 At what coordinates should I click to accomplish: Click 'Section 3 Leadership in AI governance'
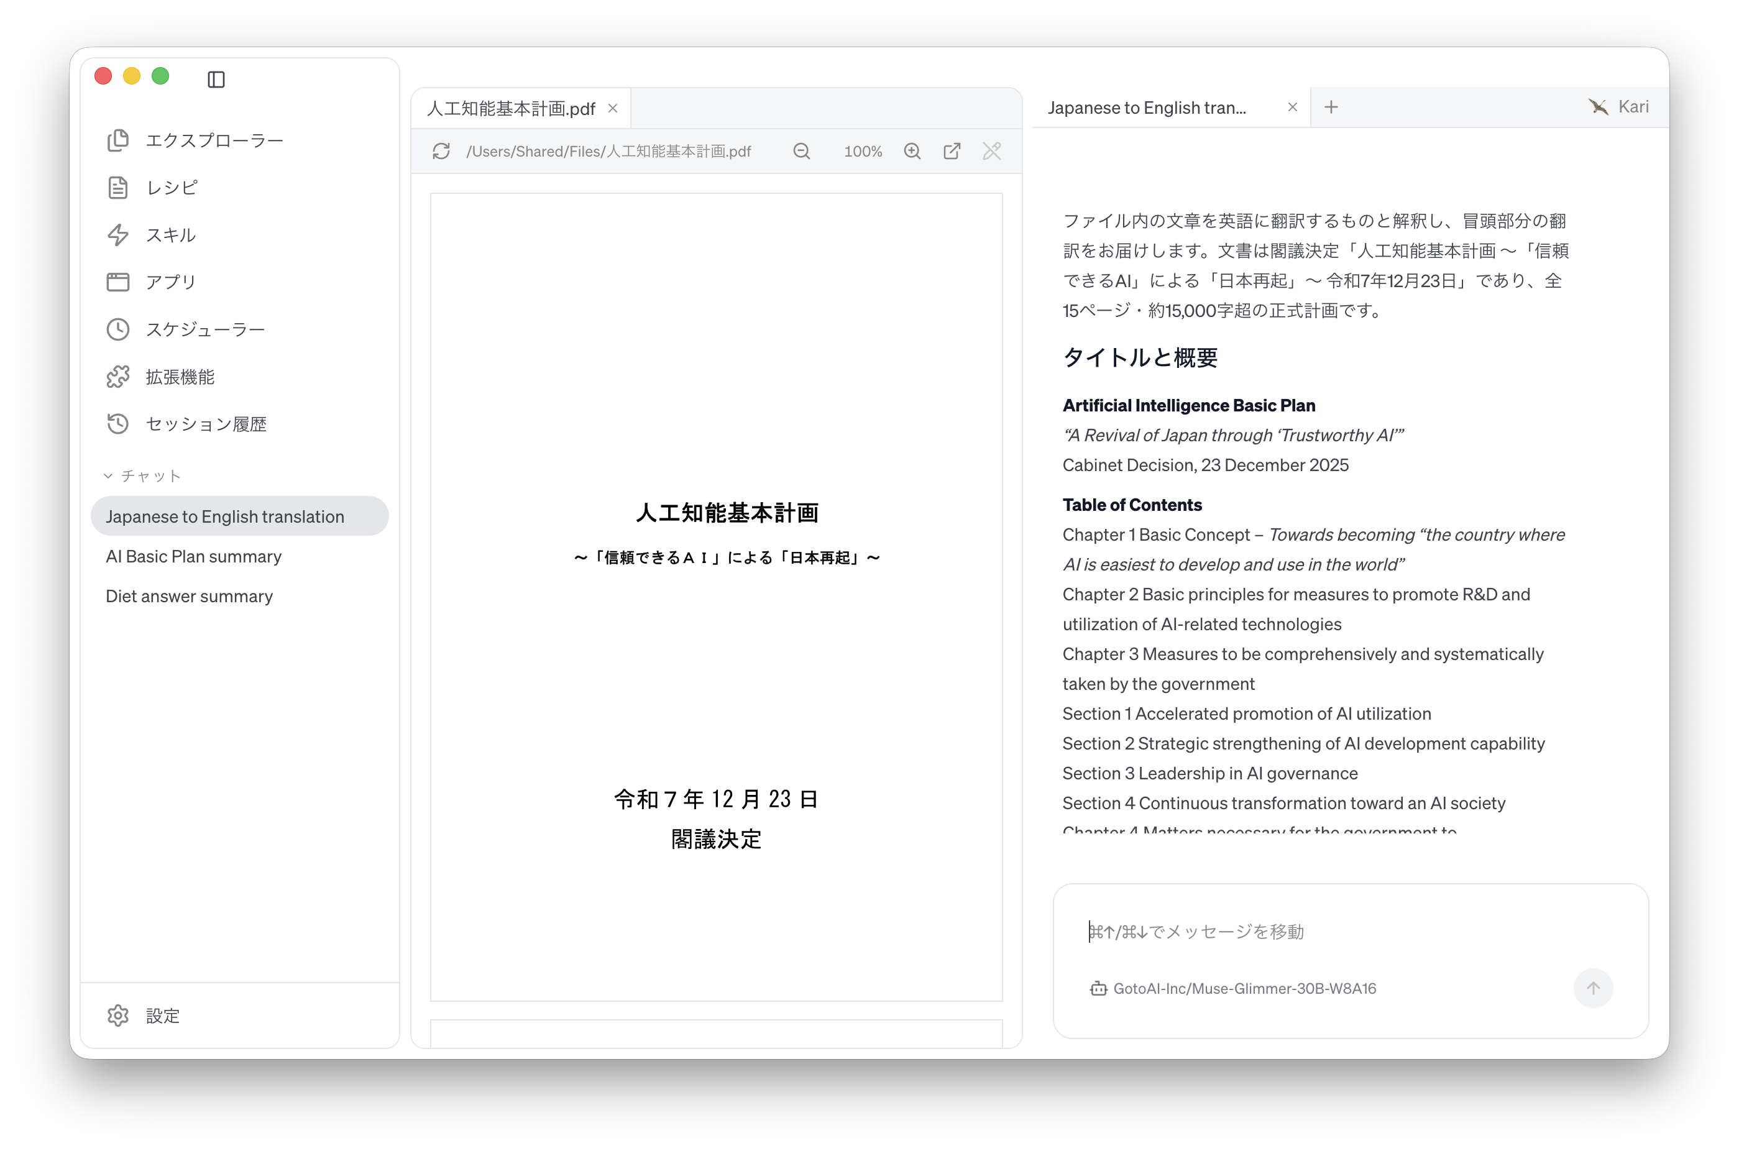point(1209,773)
